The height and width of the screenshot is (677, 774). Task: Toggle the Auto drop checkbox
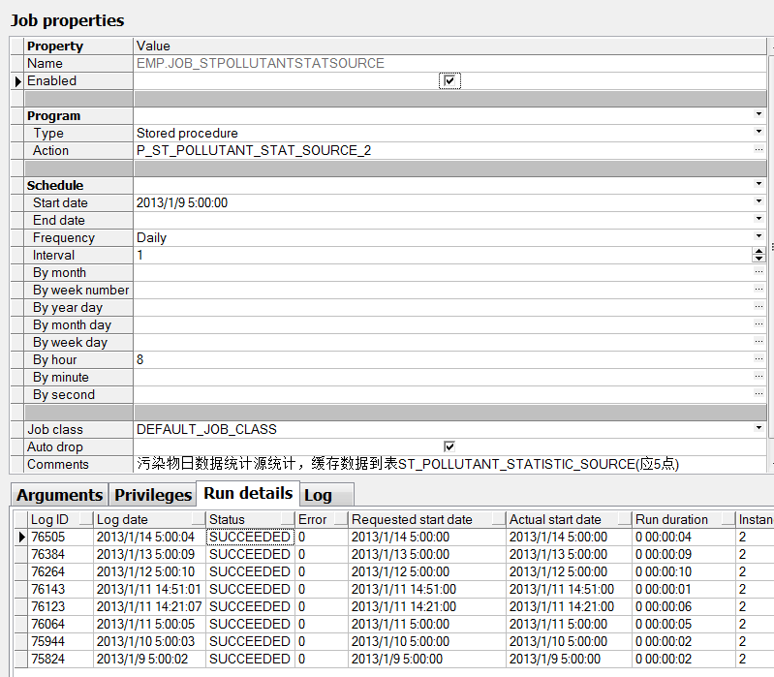click(x=449, y=446)
